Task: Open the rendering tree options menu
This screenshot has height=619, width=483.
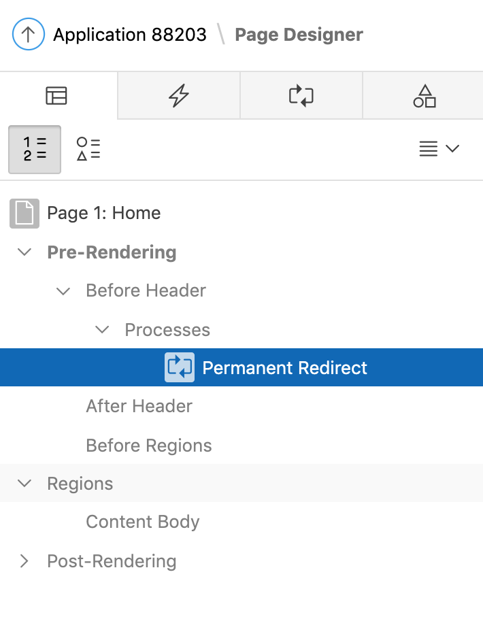Action: 439,149
